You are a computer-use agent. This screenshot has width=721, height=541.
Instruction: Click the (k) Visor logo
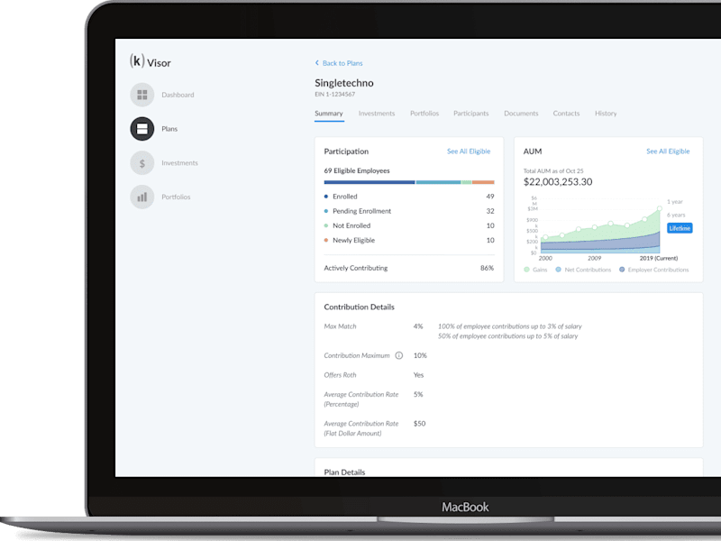pyautogui.click(x=151, y=61)
